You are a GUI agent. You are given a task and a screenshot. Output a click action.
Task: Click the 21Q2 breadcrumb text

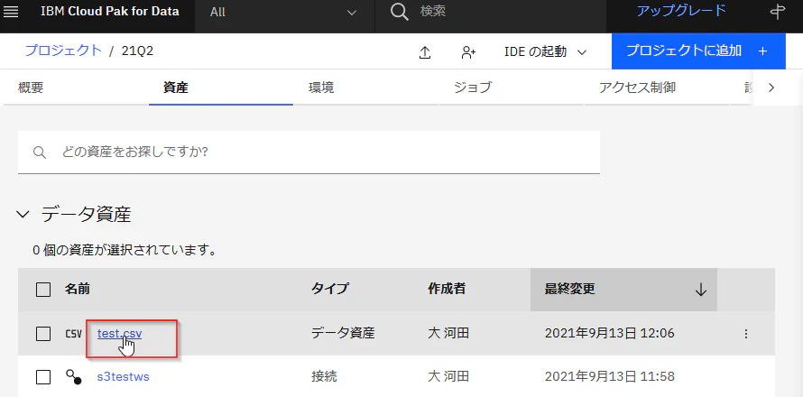137,51
